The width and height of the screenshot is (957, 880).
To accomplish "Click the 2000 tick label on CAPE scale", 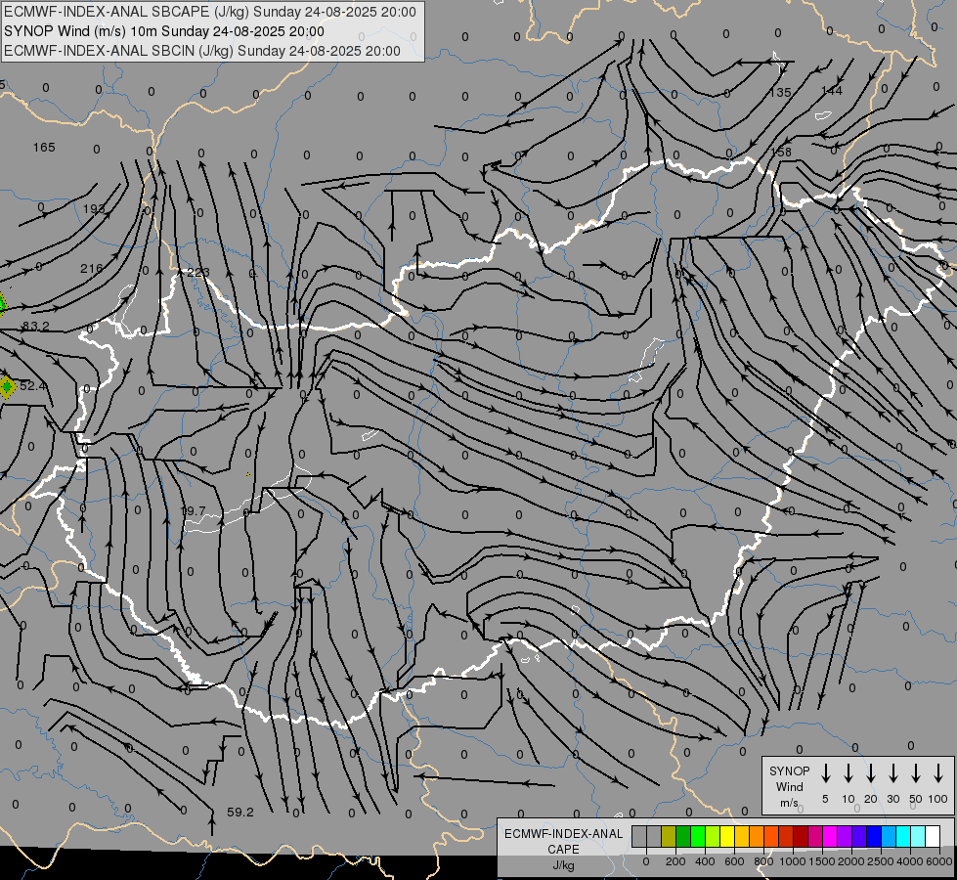I will 850,861.
